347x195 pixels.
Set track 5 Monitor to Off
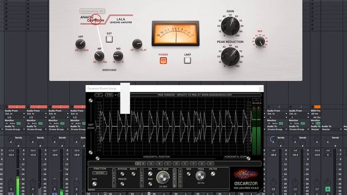pos(62,123)
